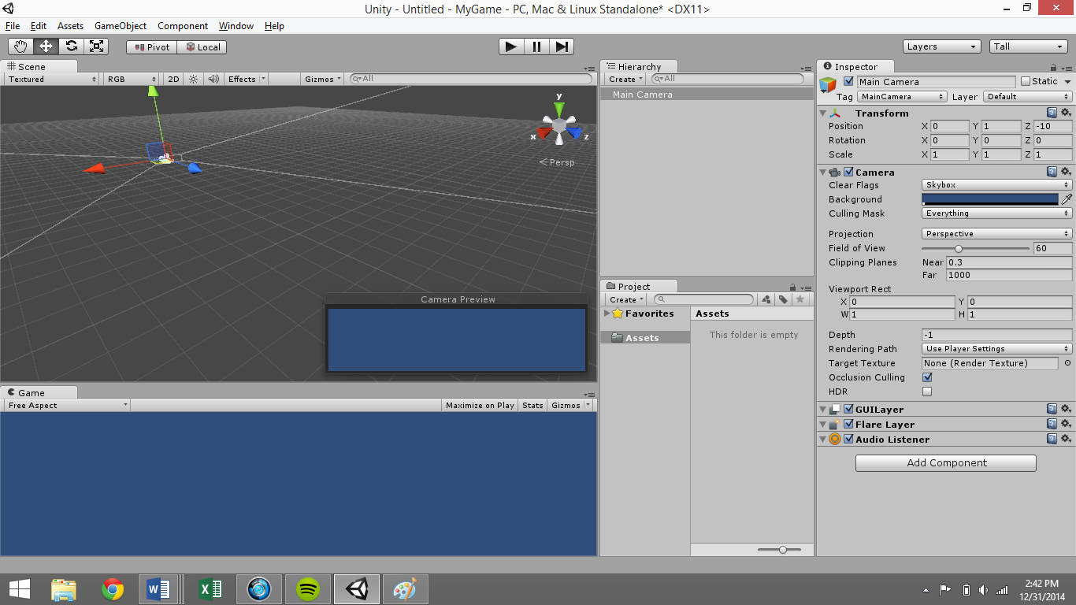Viewport: 1076px width, 605px height.
Task: Open the Culling Mask dropdown
Action: pyautogui.click(x=996, y=213)
